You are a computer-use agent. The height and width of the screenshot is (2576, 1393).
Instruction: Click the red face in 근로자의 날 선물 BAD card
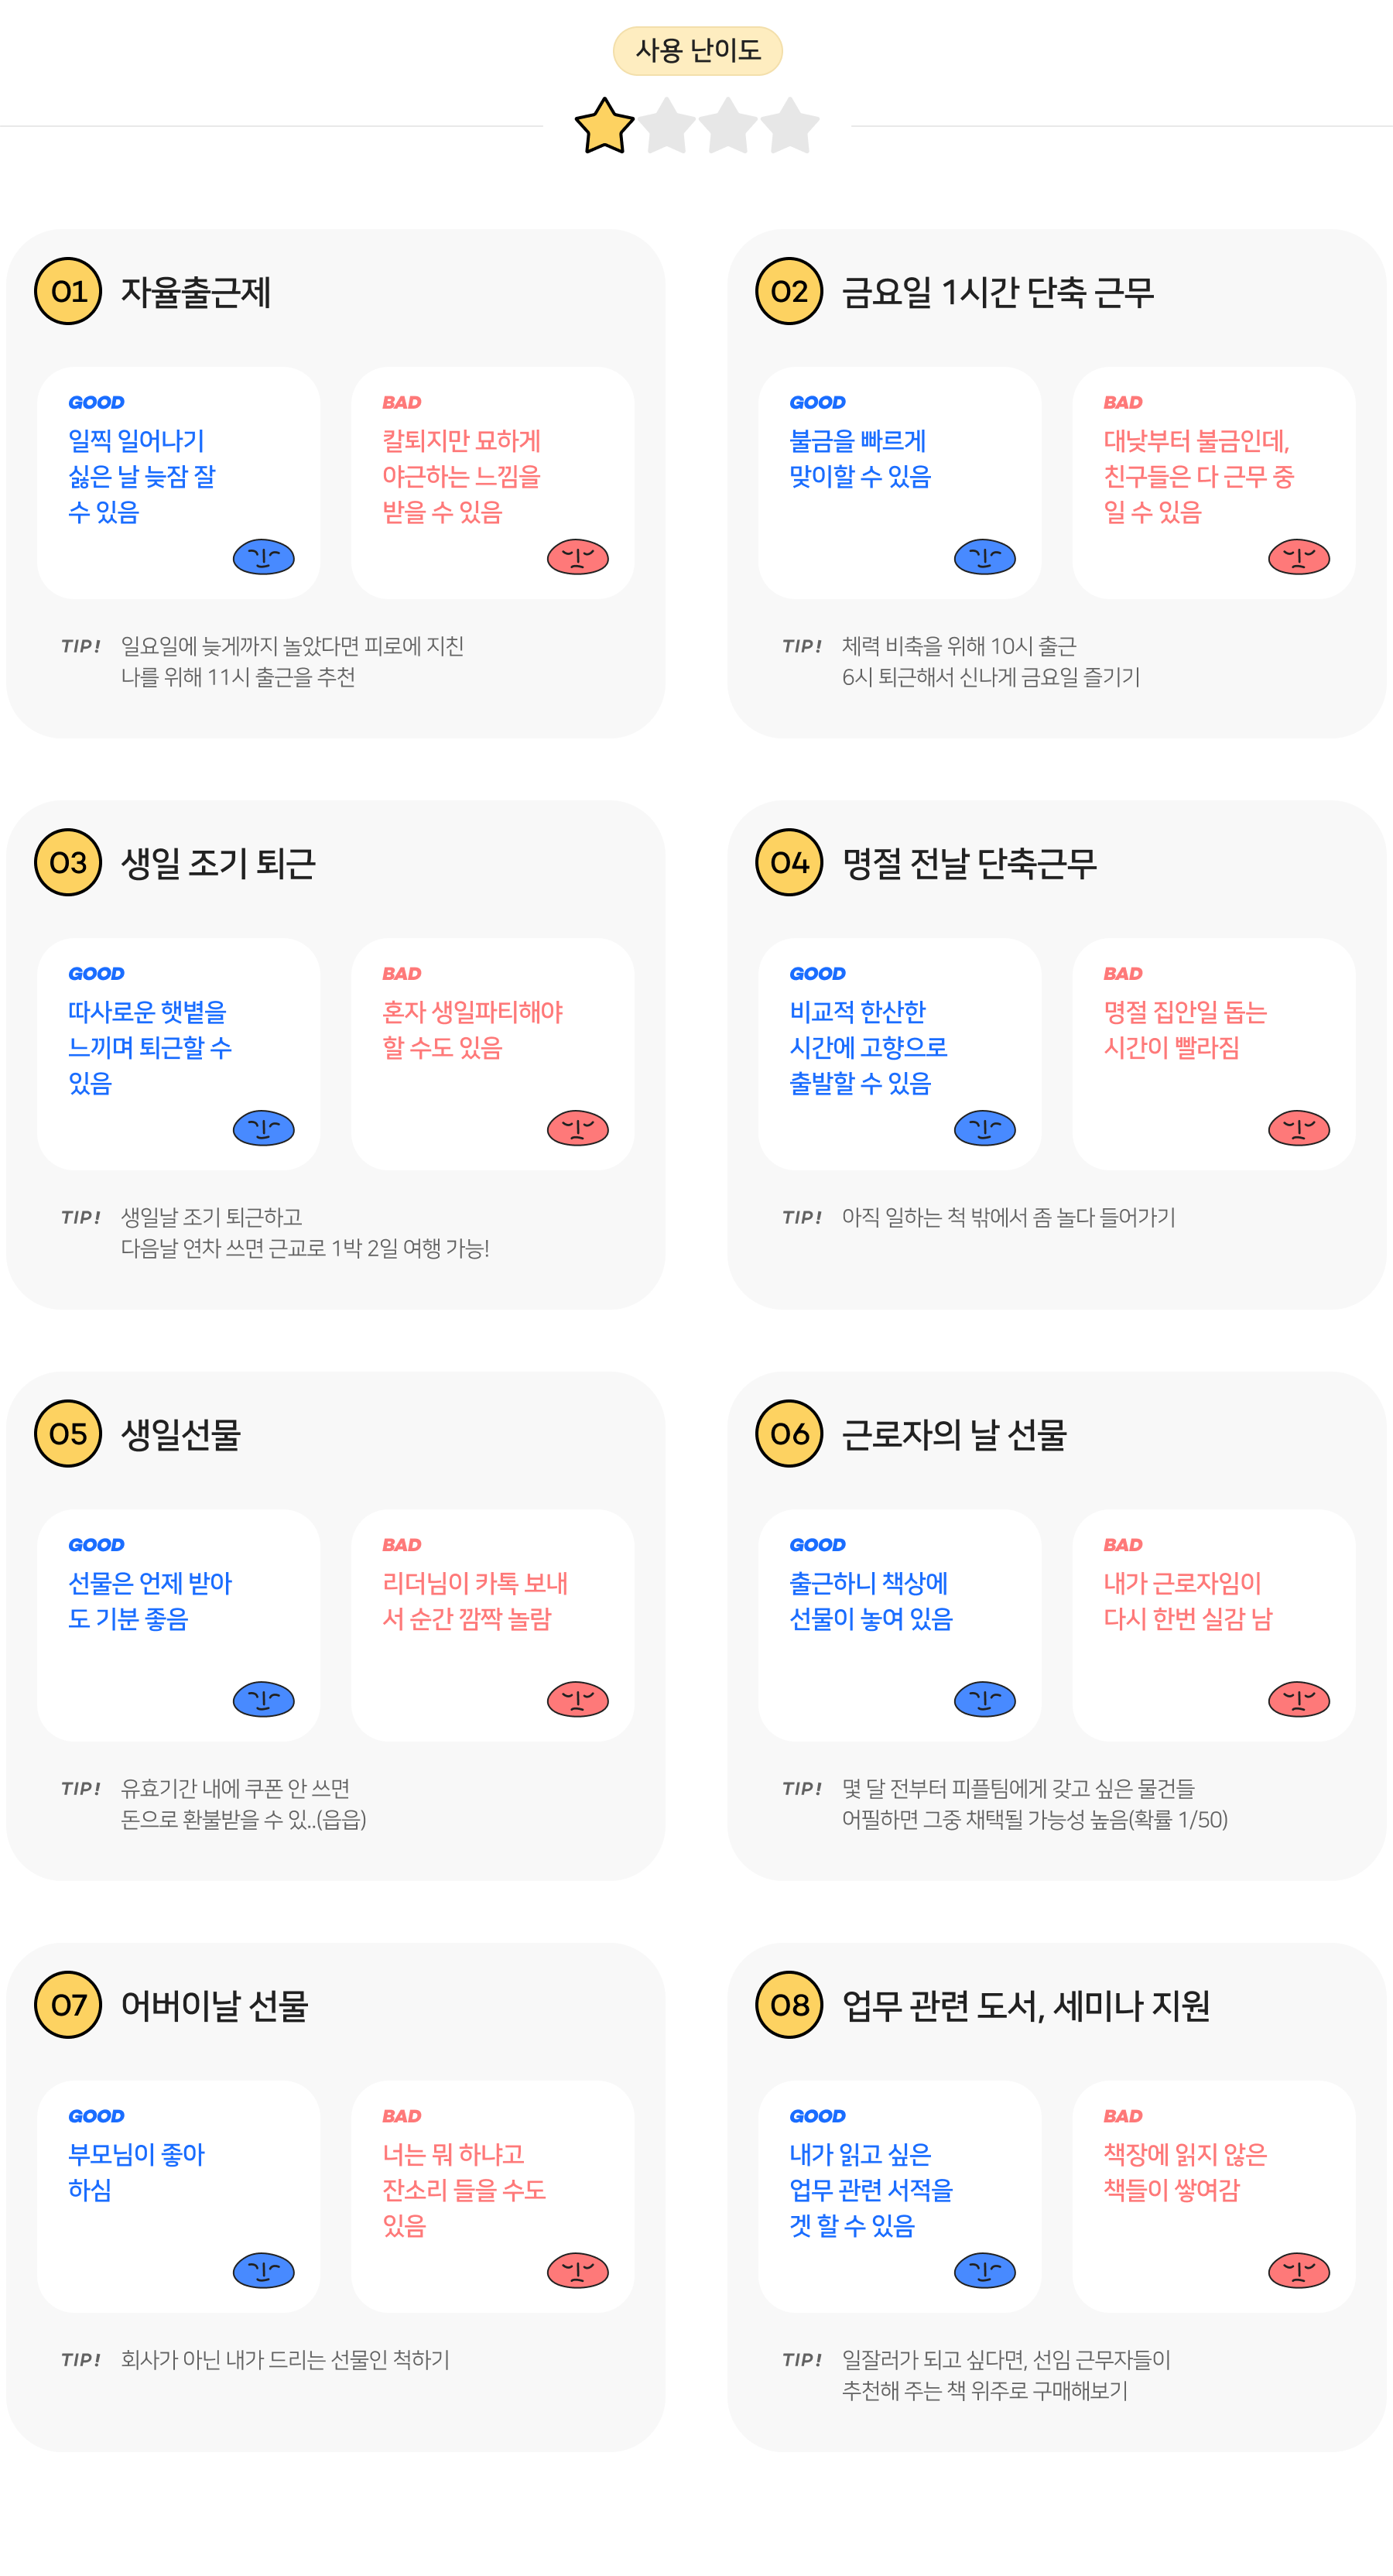click(1299, 1699)
